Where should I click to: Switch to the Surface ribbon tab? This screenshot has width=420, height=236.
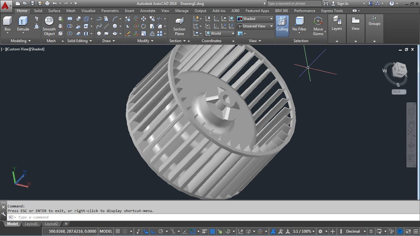click(54, 11)
